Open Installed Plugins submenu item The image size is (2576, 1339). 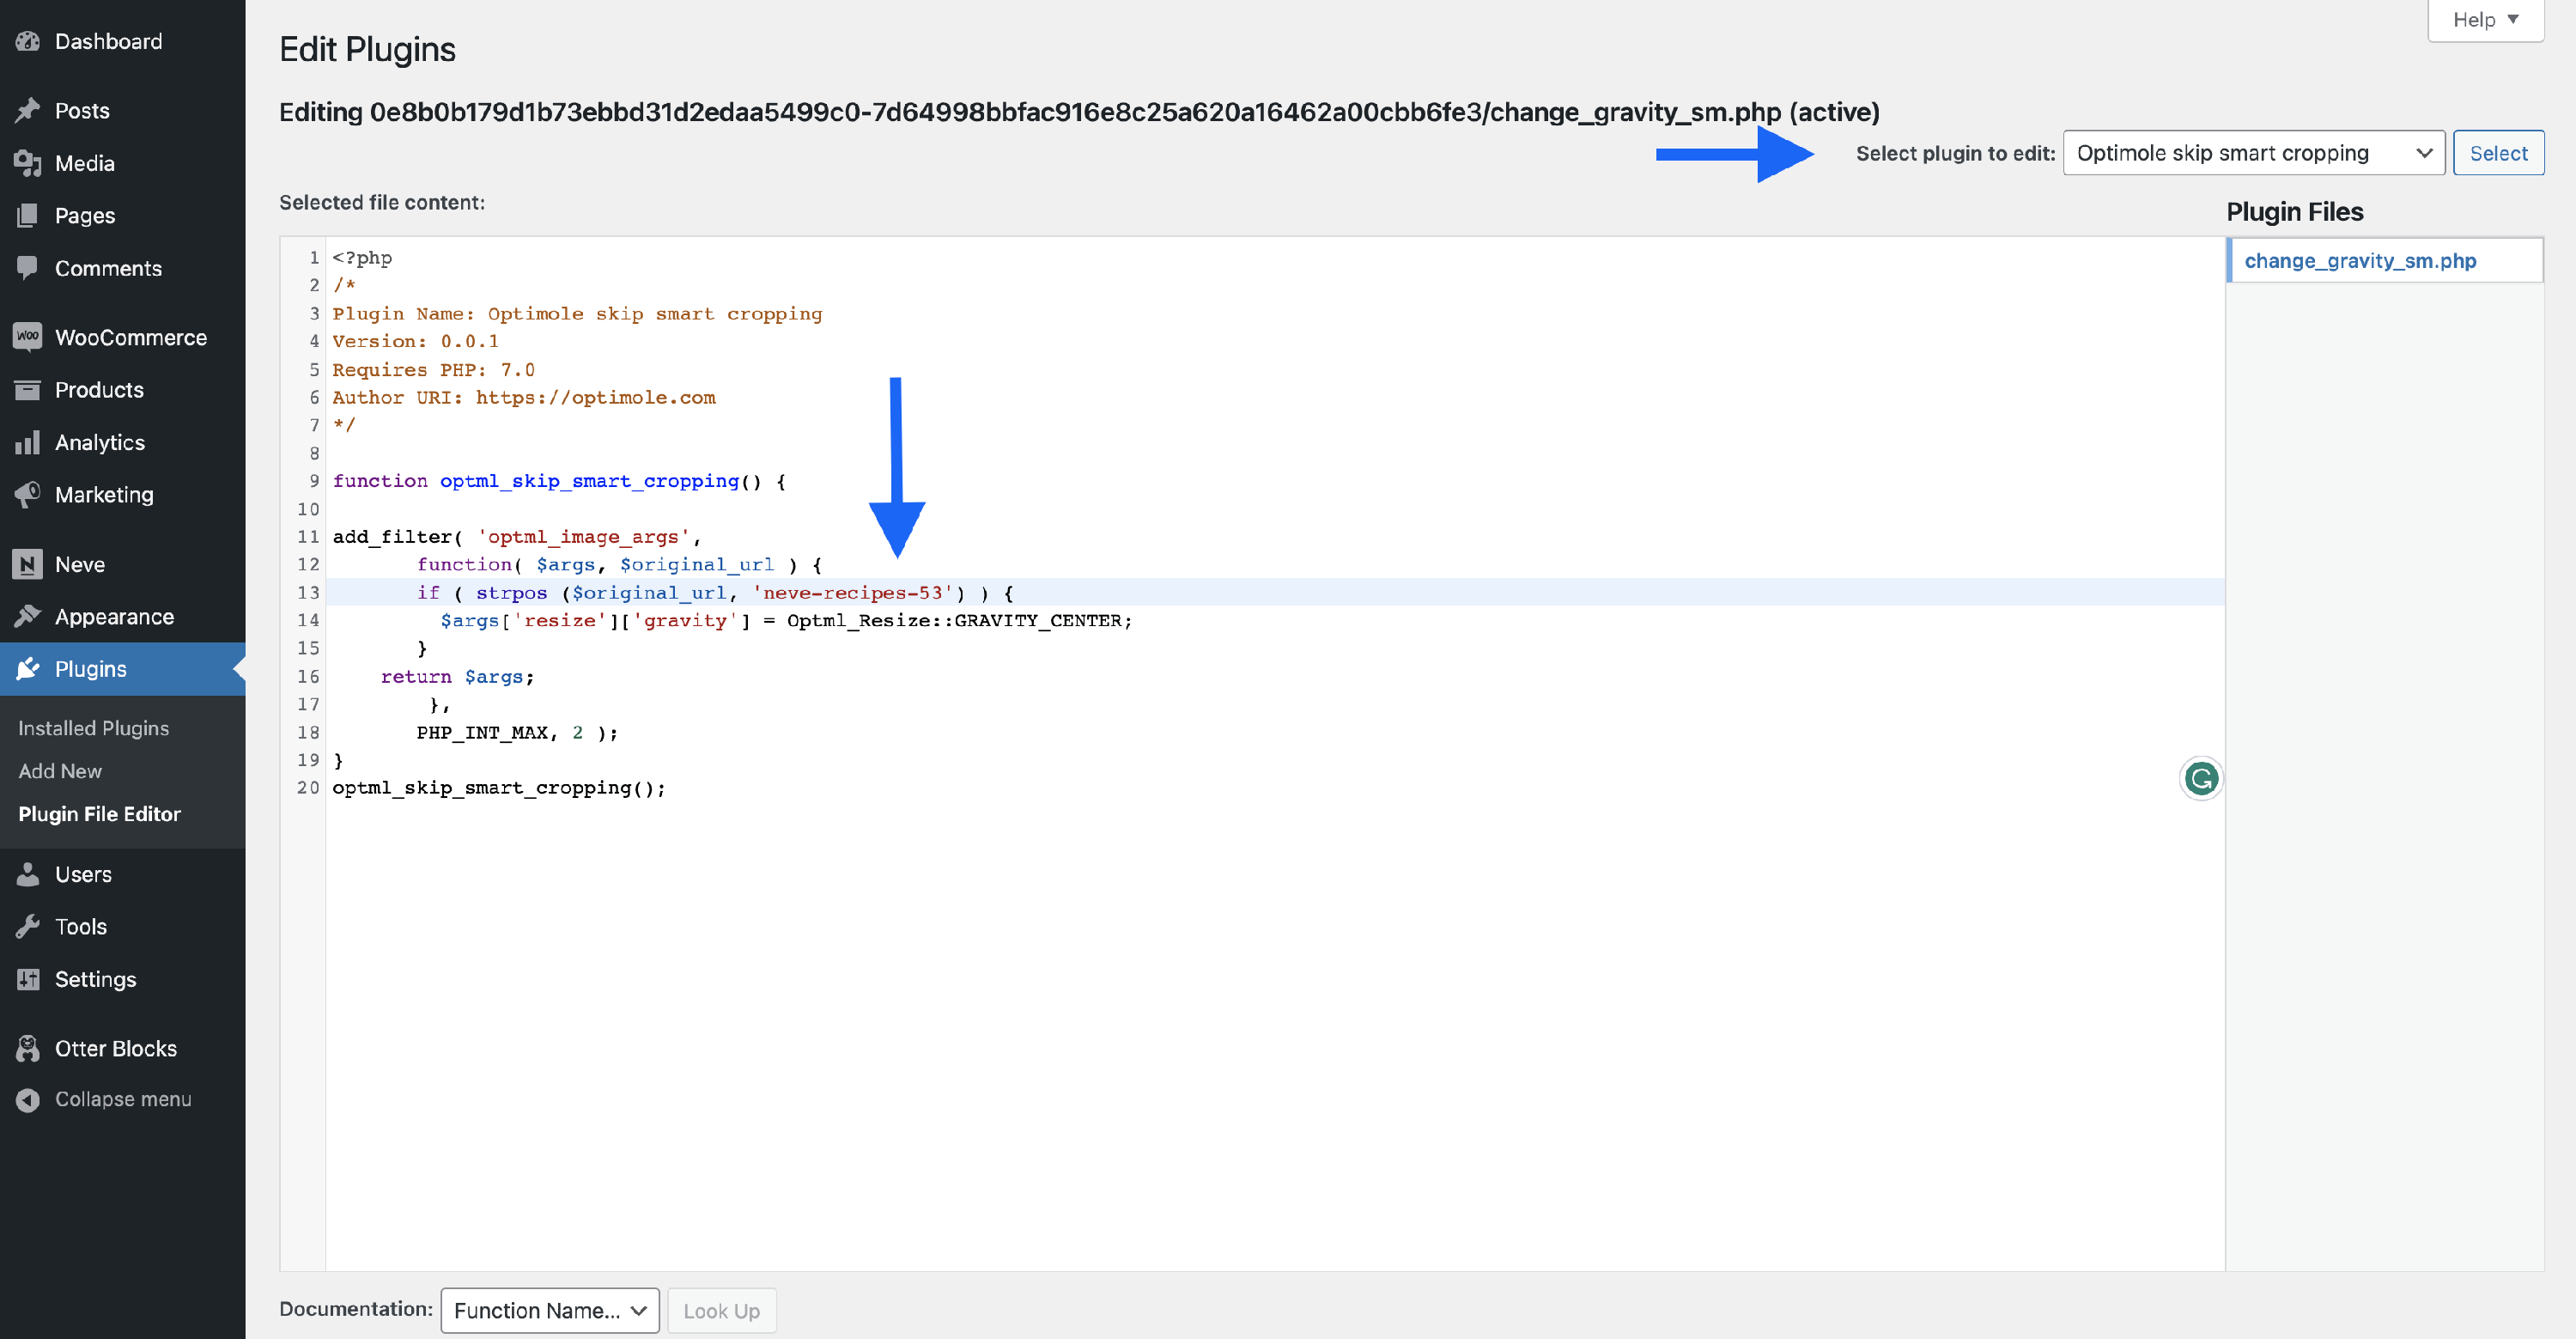coord(93,728)
